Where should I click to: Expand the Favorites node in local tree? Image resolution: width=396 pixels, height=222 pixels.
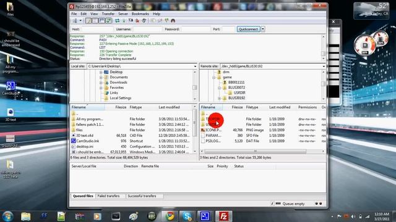click(101, 88)
